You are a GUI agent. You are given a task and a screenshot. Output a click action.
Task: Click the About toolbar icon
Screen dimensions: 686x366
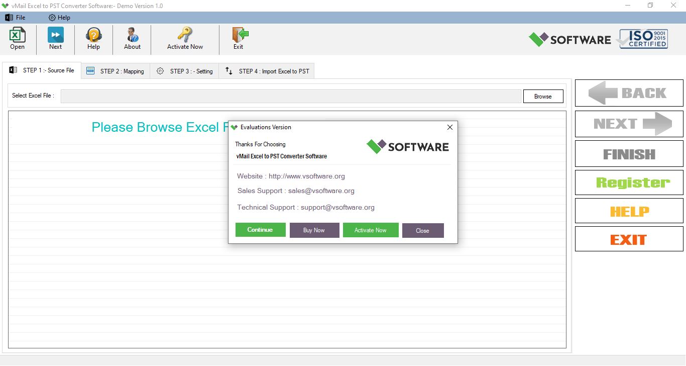[133, 35]
